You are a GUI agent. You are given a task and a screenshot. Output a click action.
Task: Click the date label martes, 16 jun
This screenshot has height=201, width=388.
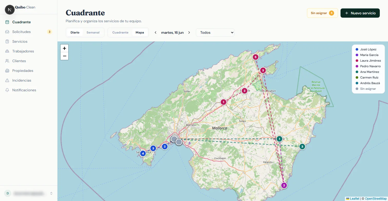[172, 32]
